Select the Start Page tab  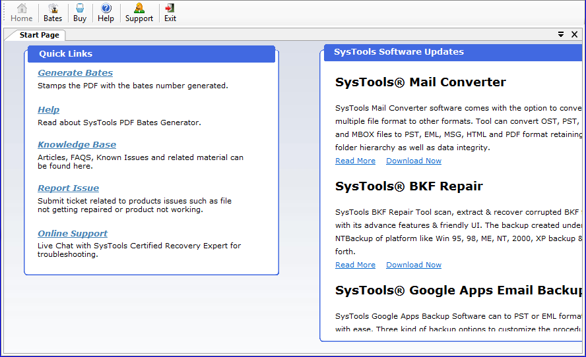[x=39, y=35]
